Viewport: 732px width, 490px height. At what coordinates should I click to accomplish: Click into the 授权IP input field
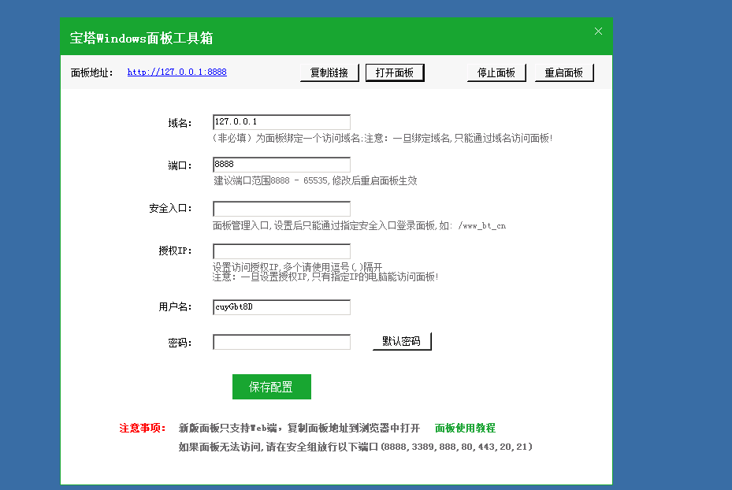click(281, 251)
